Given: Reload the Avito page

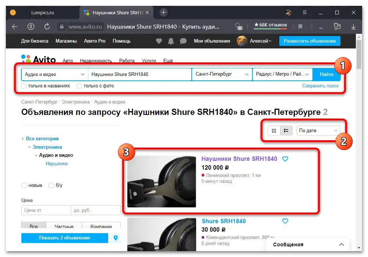Looking at the screenshot, I should [47, 26].
